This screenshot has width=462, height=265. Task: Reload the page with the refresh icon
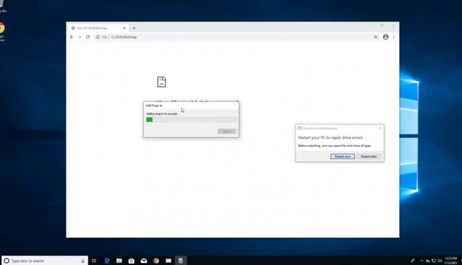[88, 37]
